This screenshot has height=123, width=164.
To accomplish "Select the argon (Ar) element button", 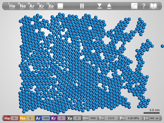I will pyautogui.click(x=31, y=6).
